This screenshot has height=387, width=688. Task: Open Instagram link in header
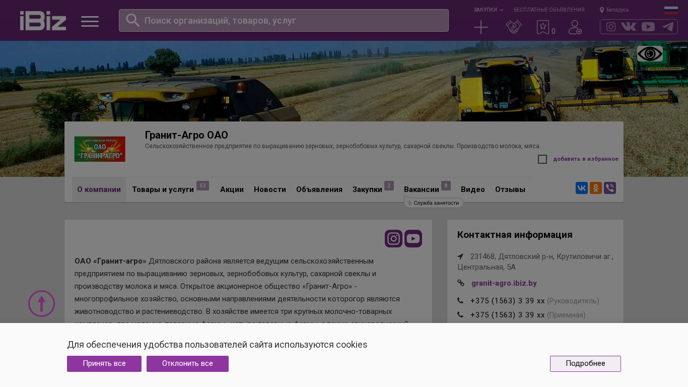(611, 27)
